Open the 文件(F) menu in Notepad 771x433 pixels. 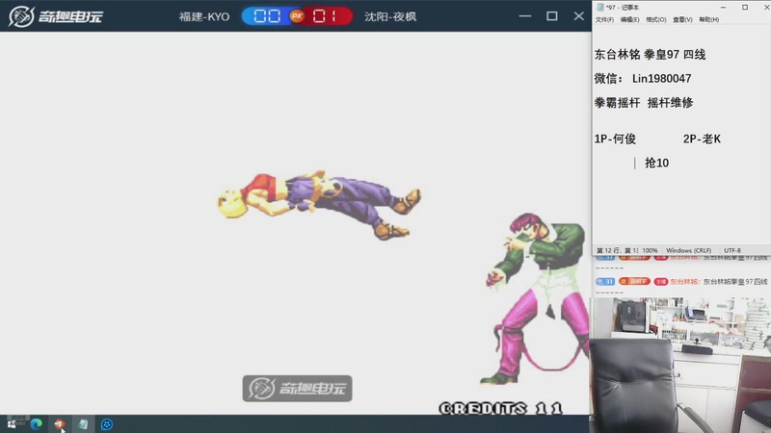tap(604, 19)
